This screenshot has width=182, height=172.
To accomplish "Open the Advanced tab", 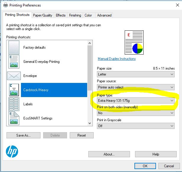I will [104, 15].
